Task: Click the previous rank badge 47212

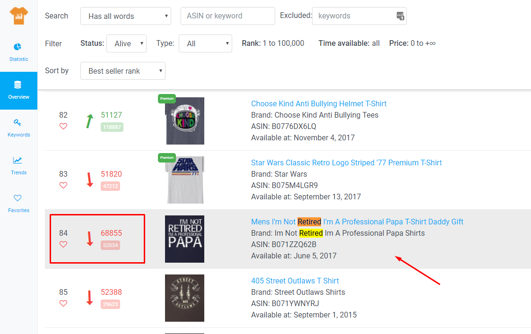Action: coord(110,186)
